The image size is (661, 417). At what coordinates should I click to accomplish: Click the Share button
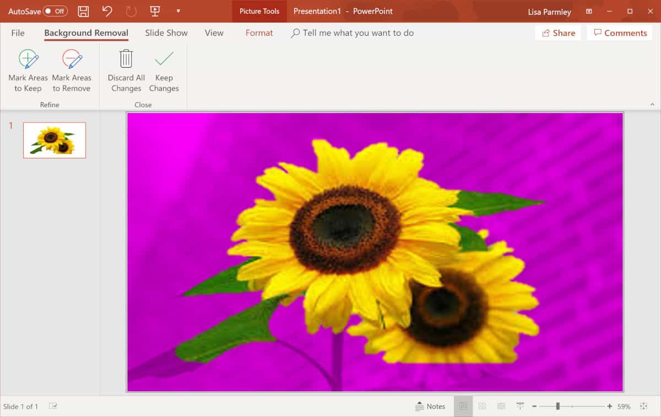coord(558,33)
